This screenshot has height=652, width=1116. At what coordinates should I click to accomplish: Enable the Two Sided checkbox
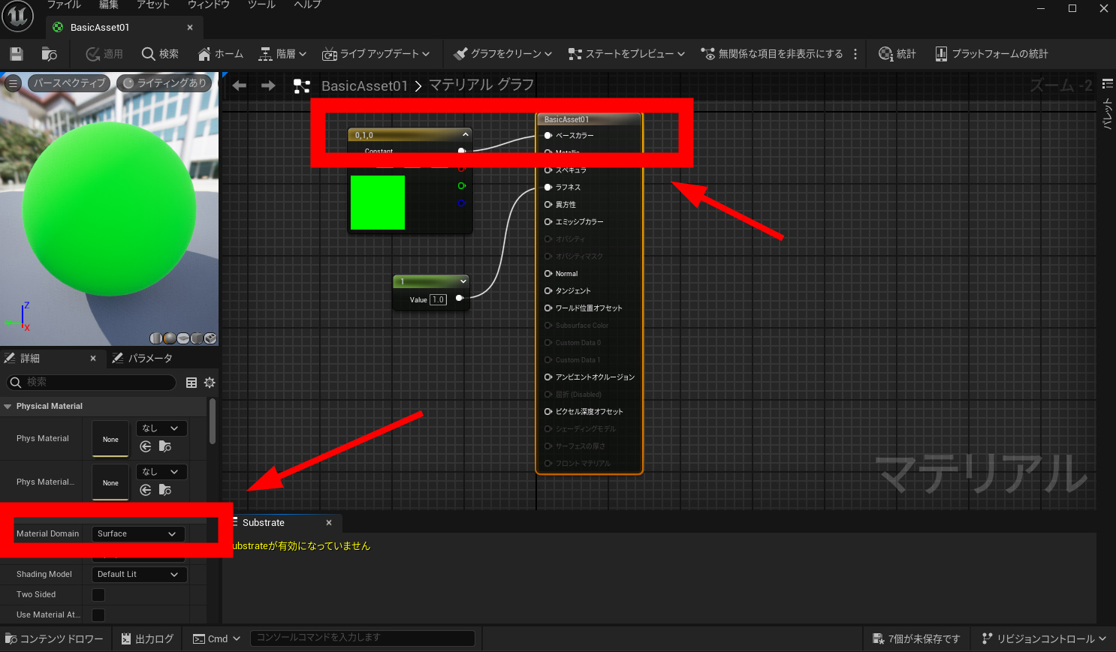click(98, 595)
